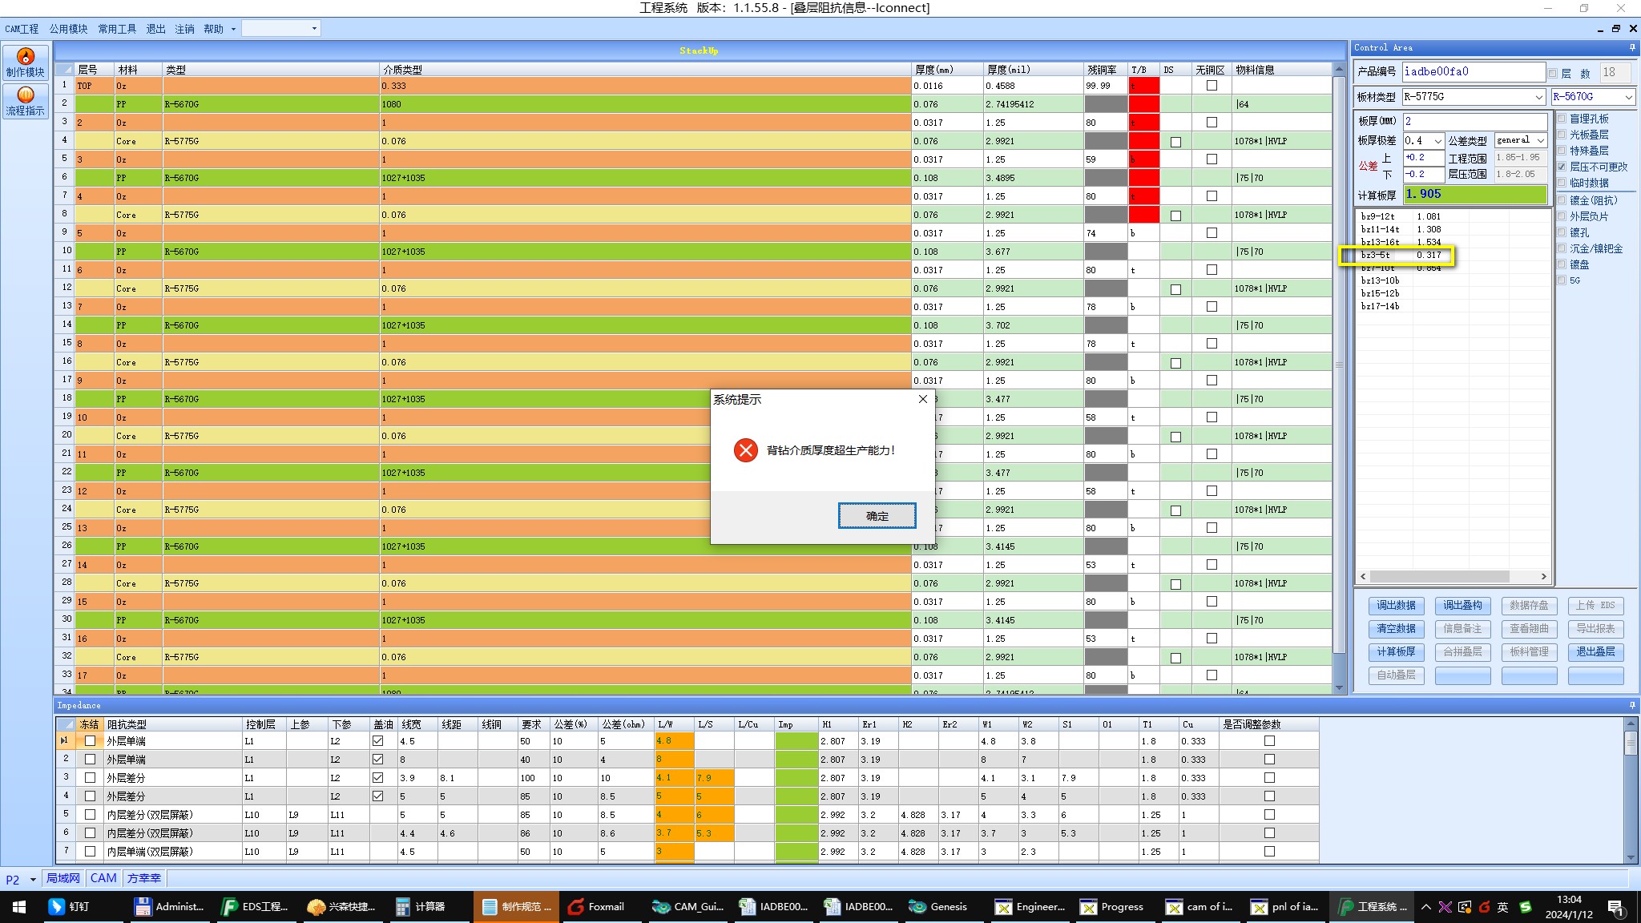Toggle the 5G checkbox
Image resolution: width=1641 pixels, height=923 pixels.
(x=1562, y=280)
